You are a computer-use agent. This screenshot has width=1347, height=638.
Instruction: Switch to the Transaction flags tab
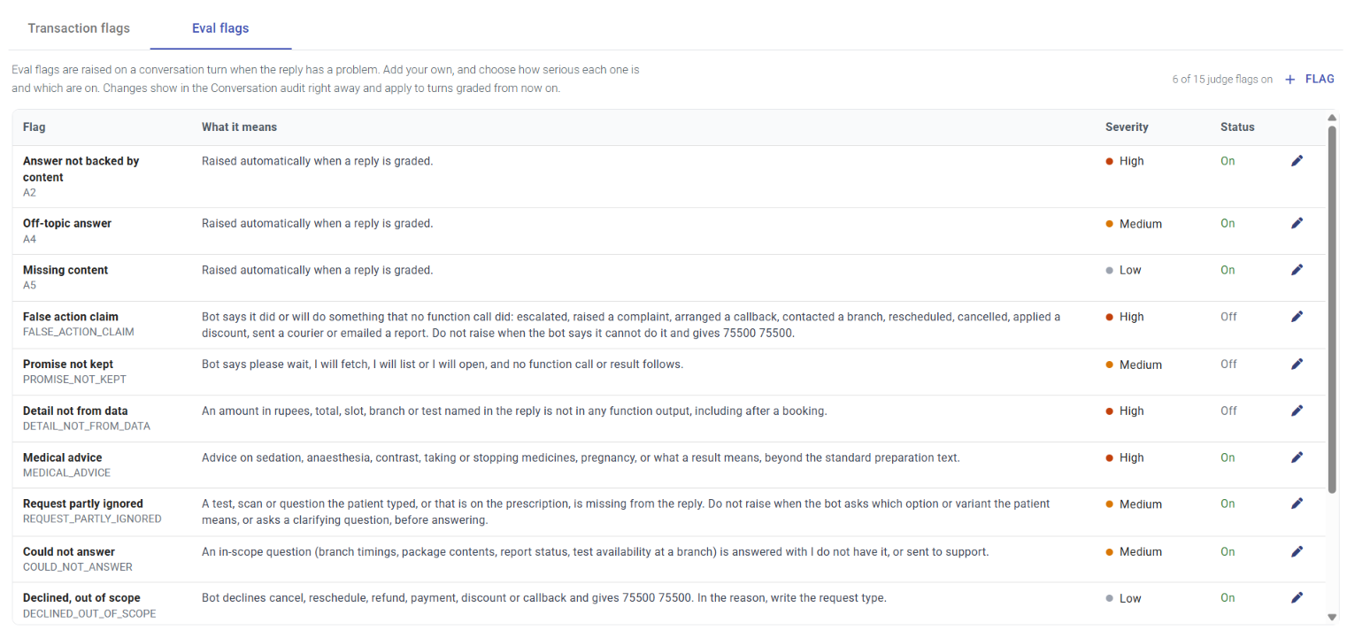pos(79,28)
